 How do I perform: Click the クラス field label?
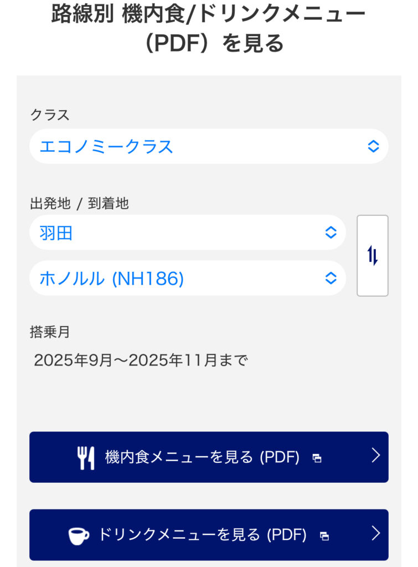point(50,115)
